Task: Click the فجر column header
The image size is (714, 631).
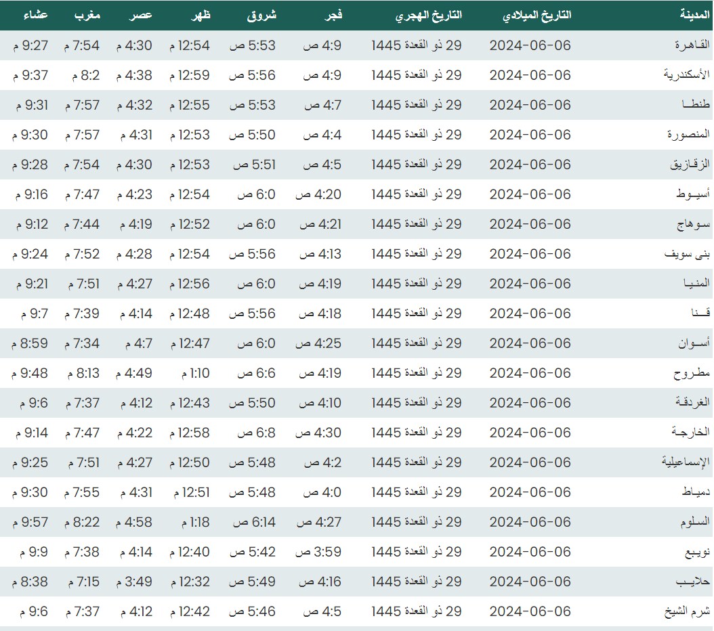Action: coord(335,15)
